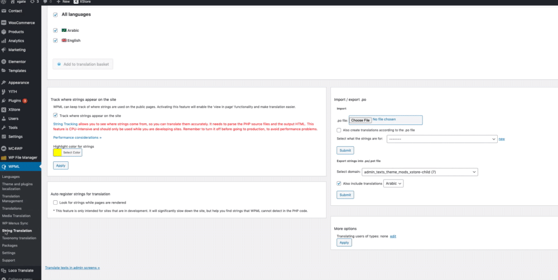Open Media Translation submenu item
The height and width of the screenshot is (280, 558).
(x=16, y=216)
